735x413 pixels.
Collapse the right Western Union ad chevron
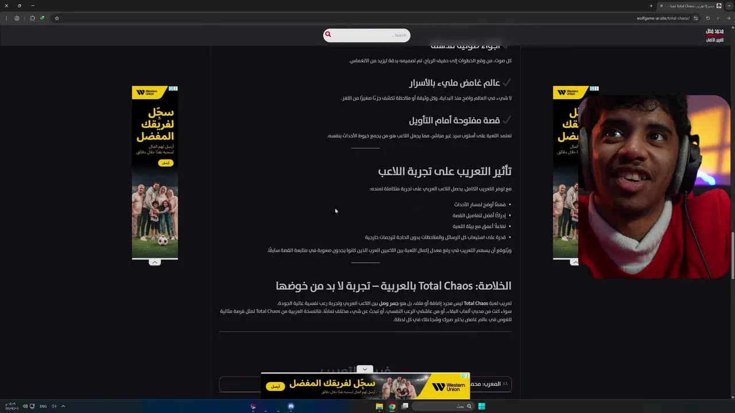575,262
